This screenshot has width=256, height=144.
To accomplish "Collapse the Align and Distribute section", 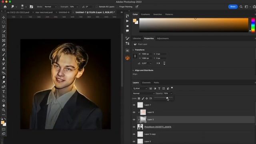I will pyautogui.click(x=133, y=70).
